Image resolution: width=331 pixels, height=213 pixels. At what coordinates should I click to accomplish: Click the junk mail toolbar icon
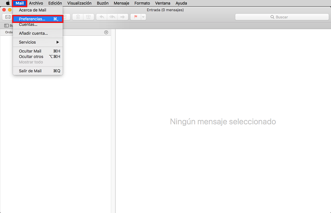(88, 17)
